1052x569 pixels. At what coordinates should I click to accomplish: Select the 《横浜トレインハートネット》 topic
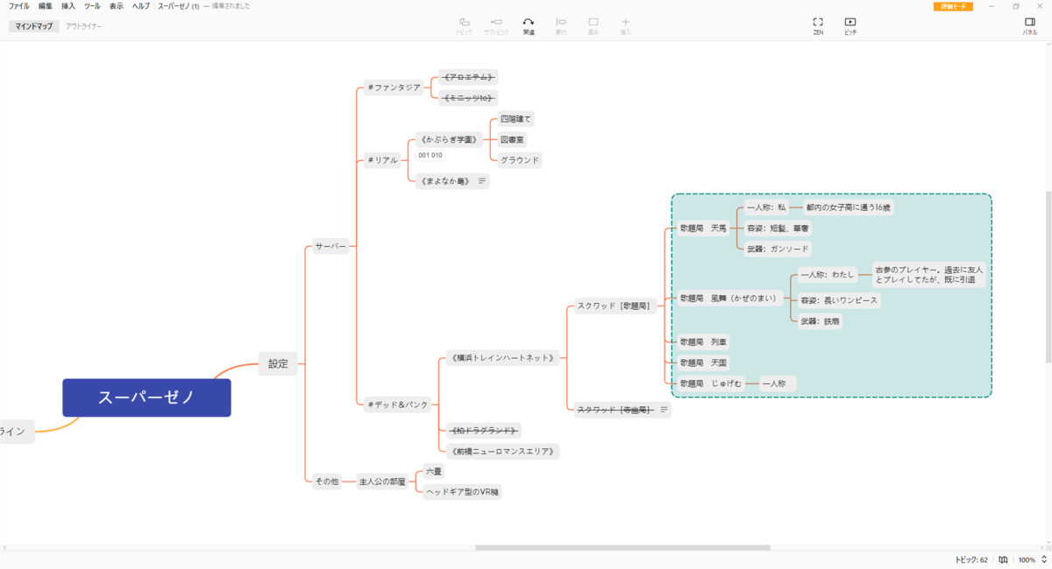click(x=501, y=357)
